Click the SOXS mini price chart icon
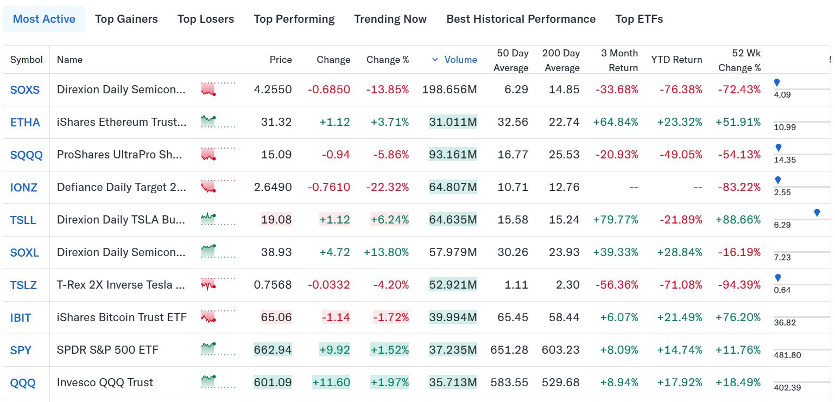 pyautogui.click(x=218, y=89)
